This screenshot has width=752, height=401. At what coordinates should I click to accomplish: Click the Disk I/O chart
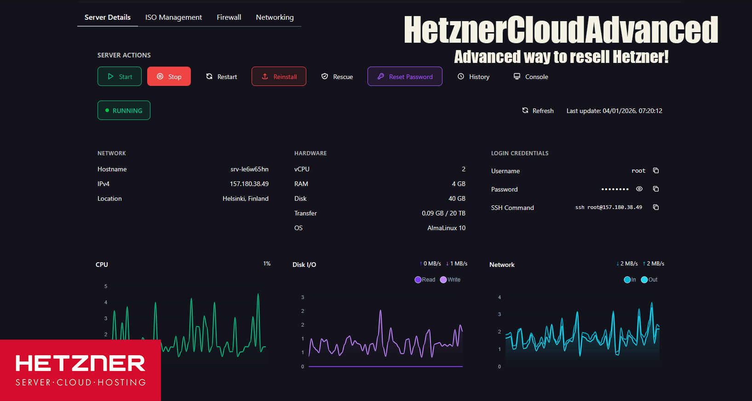coord(382,332)
